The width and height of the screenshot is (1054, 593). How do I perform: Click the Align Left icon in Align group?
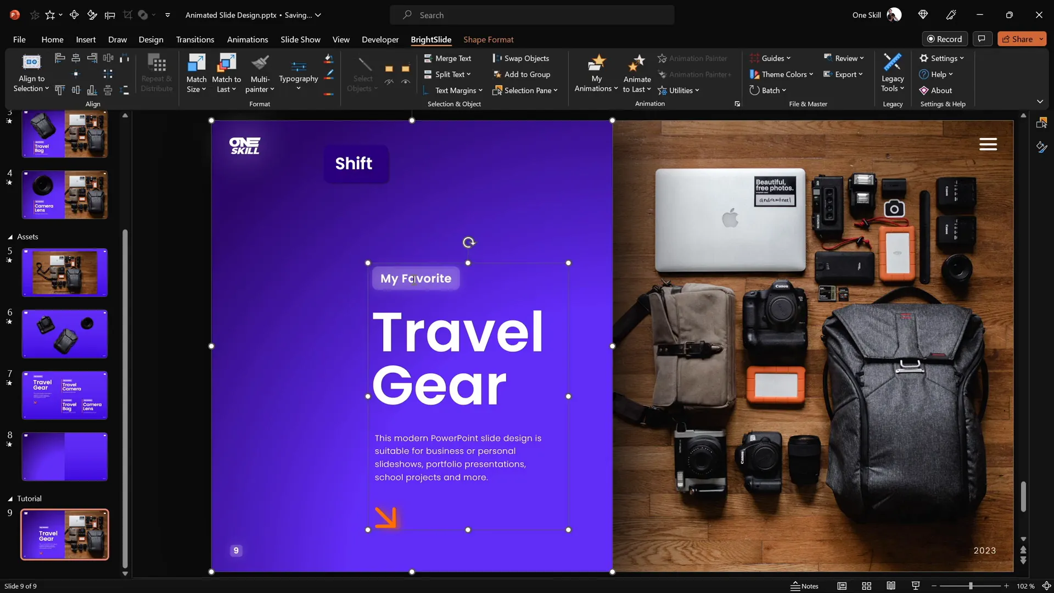pos(60,58)
